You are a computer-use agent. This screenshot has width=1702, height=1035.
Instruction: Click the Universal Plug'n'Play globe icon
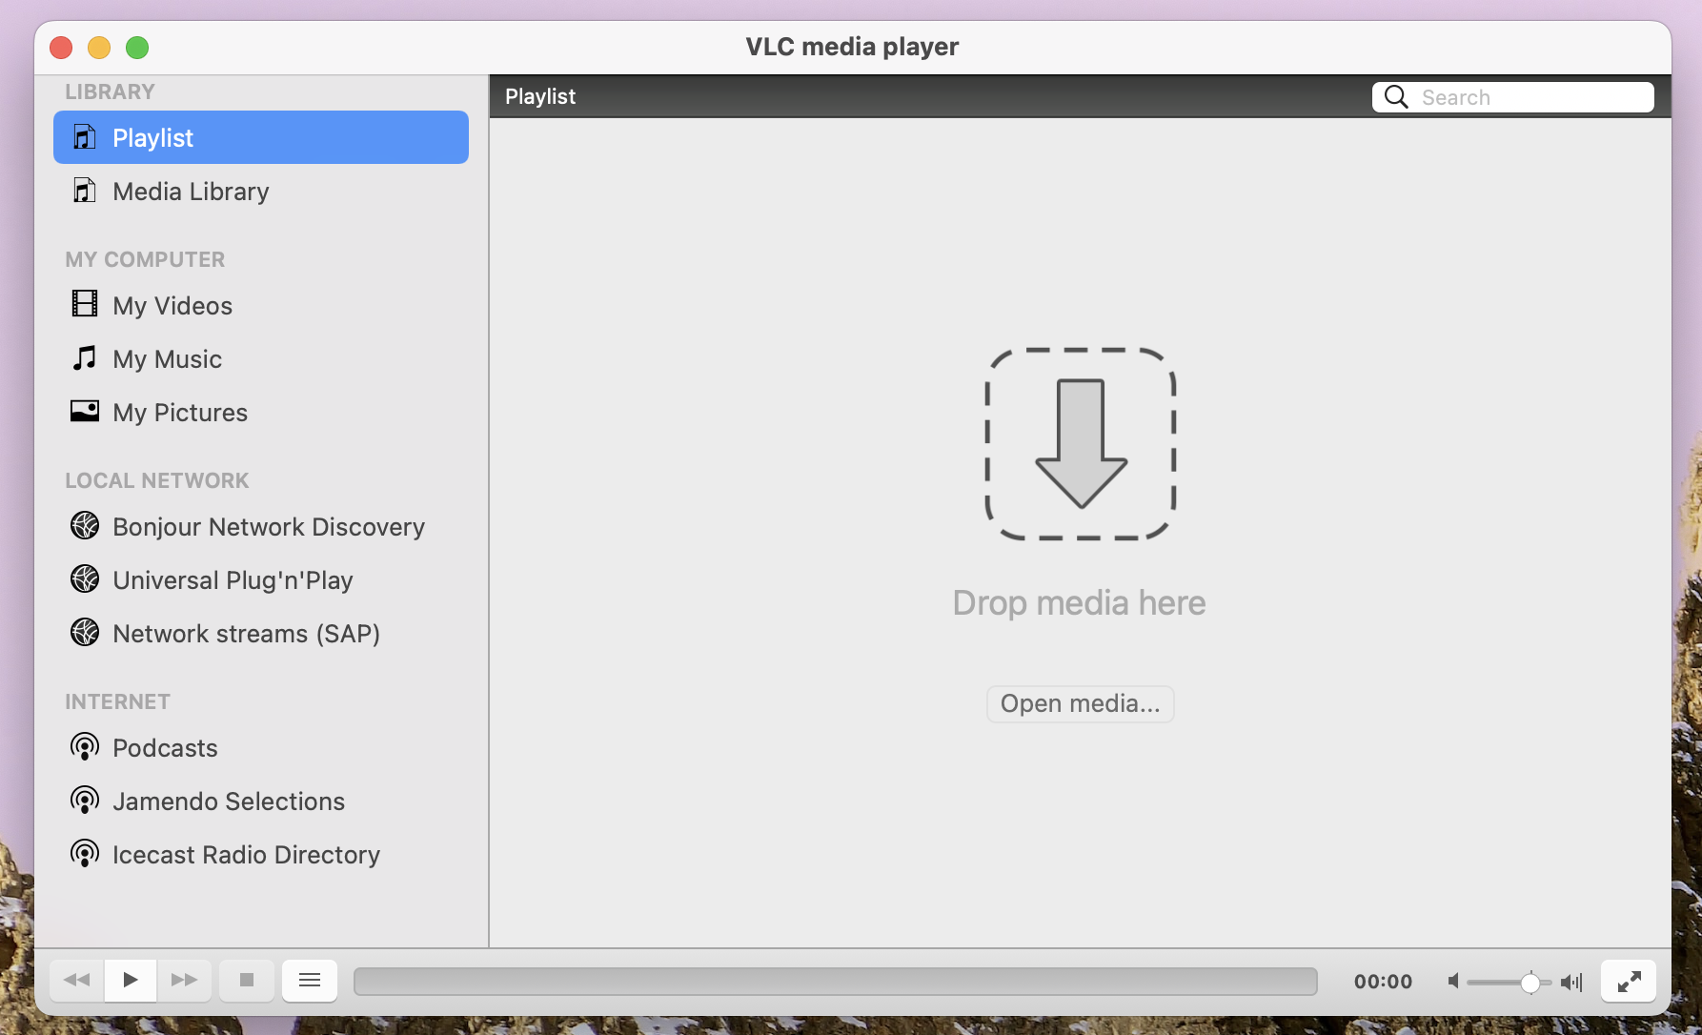tap(85, 578)
